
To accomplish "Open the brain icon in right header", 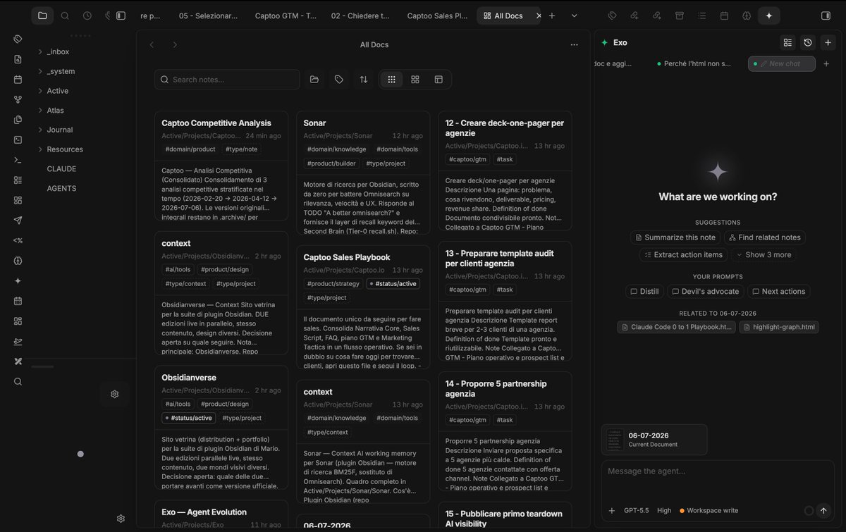I will pyautogui.click(x=747, y=16).
